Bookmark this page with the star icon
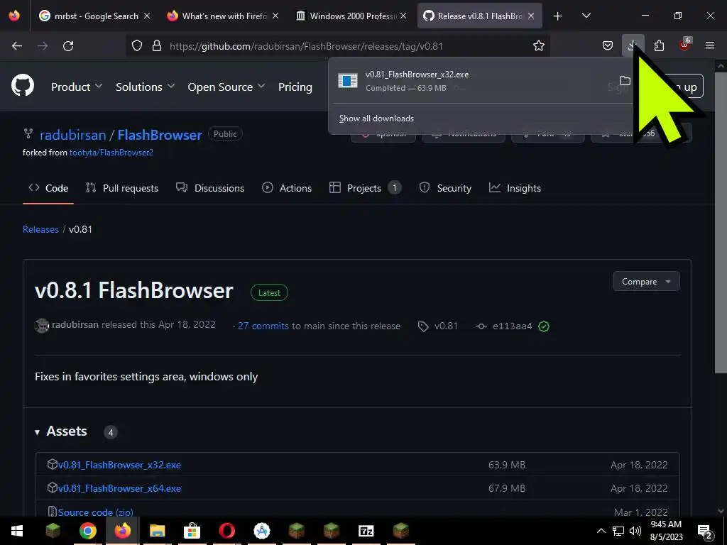This screenshot has width=727, height=545. pyautogui.click(x=538, y=46)
